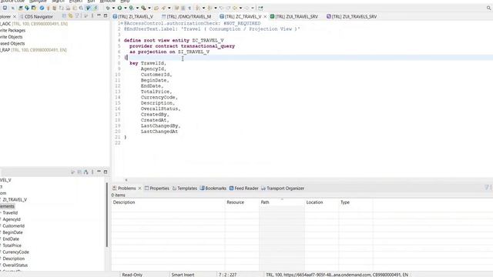Viewport: 493px width, 277px height.
Task: Open the Forward history dropdown arrow
Action: [x=253, y=8]
